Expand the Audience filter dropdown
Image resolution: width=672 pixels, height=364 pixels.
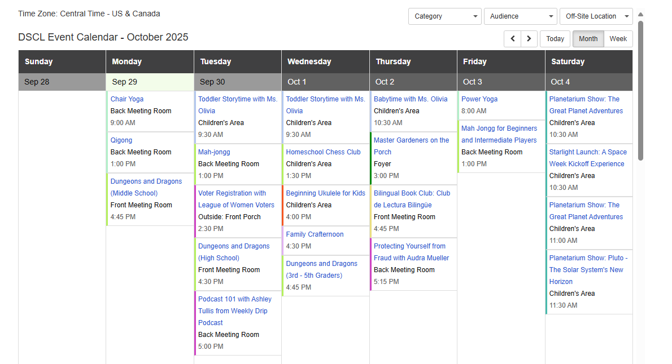[x=520, y=16]
